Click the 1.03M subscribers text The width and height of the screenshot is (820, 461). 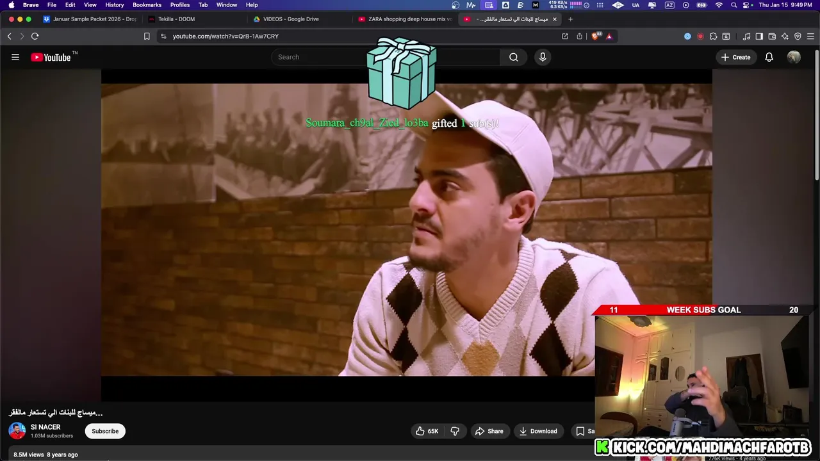52,436
